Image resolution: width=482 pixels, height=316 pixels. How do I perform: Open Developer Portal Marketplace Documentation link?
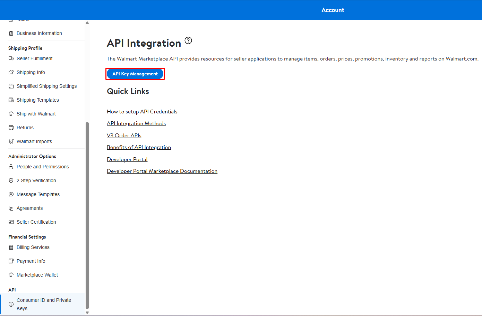(x=162, y=171)
